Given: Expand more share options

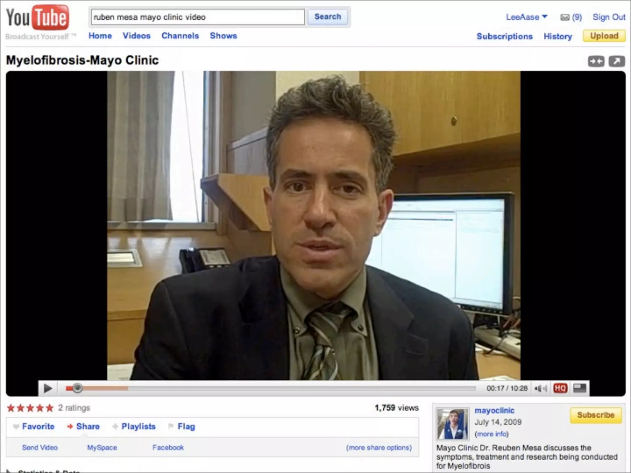Looking at the screenshot, I should tap(379, 447).
